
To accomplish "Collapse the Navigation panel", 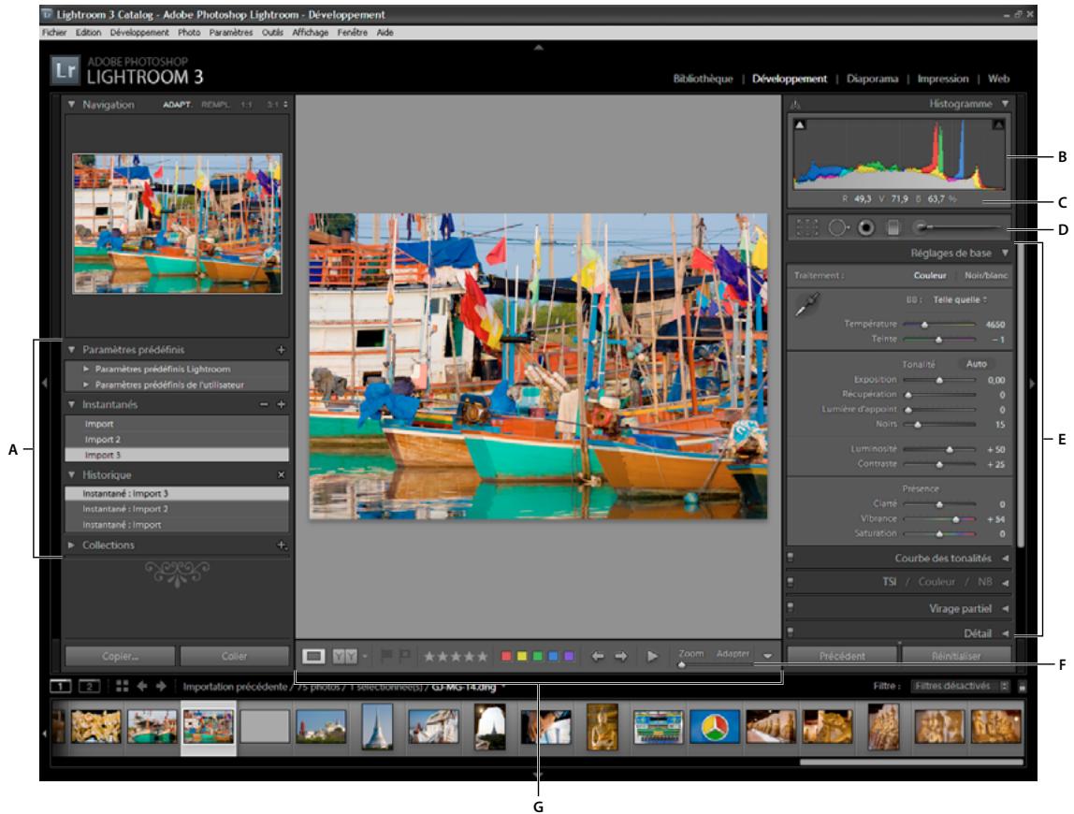I will [x=71, y=105].
